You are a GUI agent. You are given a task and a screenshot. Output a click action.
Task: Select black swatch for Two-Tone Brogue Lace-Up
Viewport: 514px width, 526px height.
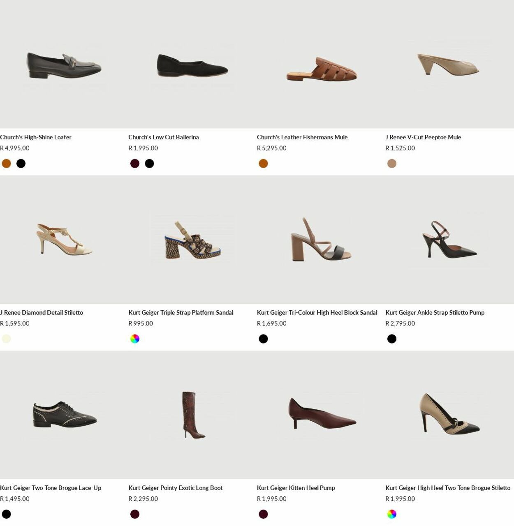(6, 514)
